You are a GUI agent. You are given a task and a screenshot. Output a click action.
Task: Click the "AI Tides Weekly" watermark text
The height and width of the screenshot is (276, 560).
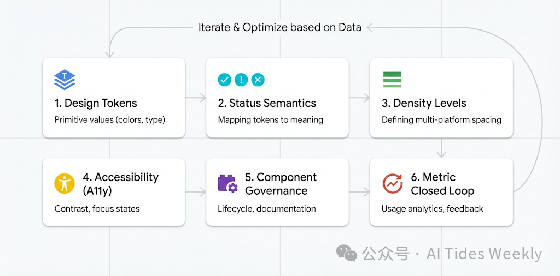point(484,254)
